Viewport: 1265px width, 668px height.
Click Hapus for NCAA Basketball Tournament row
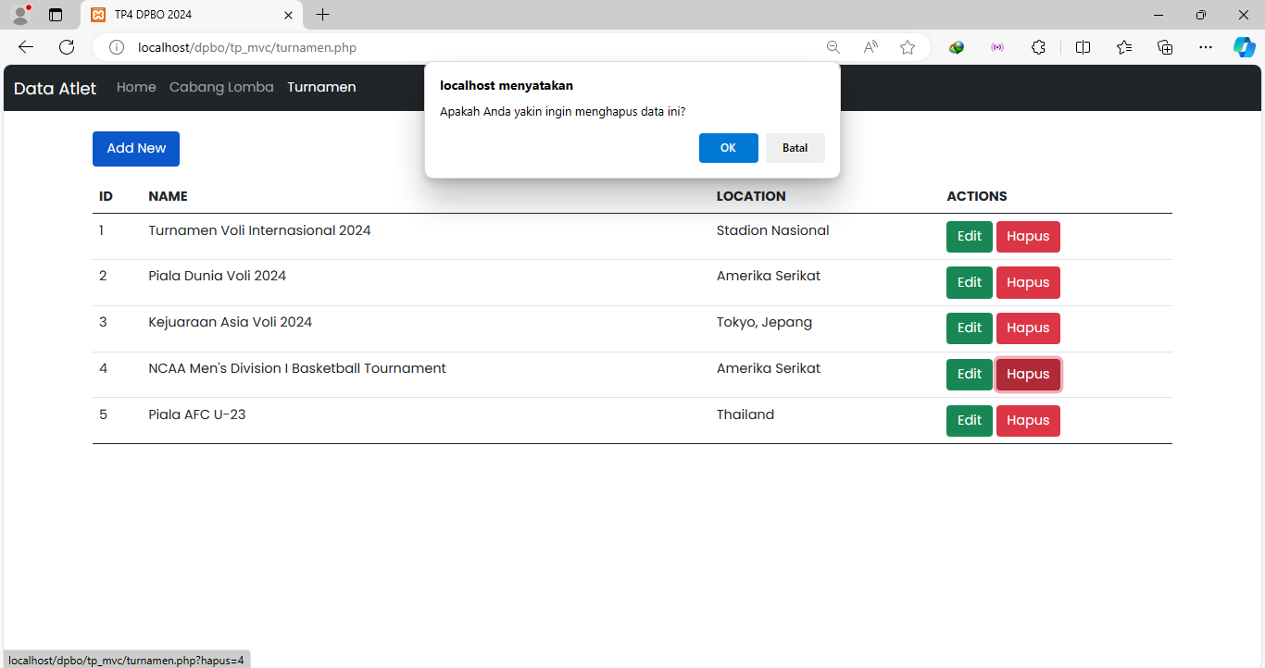coord(1028,375)
